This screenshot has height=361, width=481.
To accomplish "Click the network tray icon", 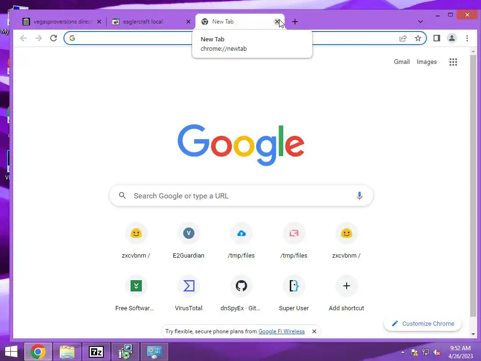I will point(426,352).
